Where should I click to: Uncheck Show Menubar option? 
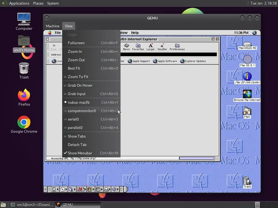[x=91, y=153]
